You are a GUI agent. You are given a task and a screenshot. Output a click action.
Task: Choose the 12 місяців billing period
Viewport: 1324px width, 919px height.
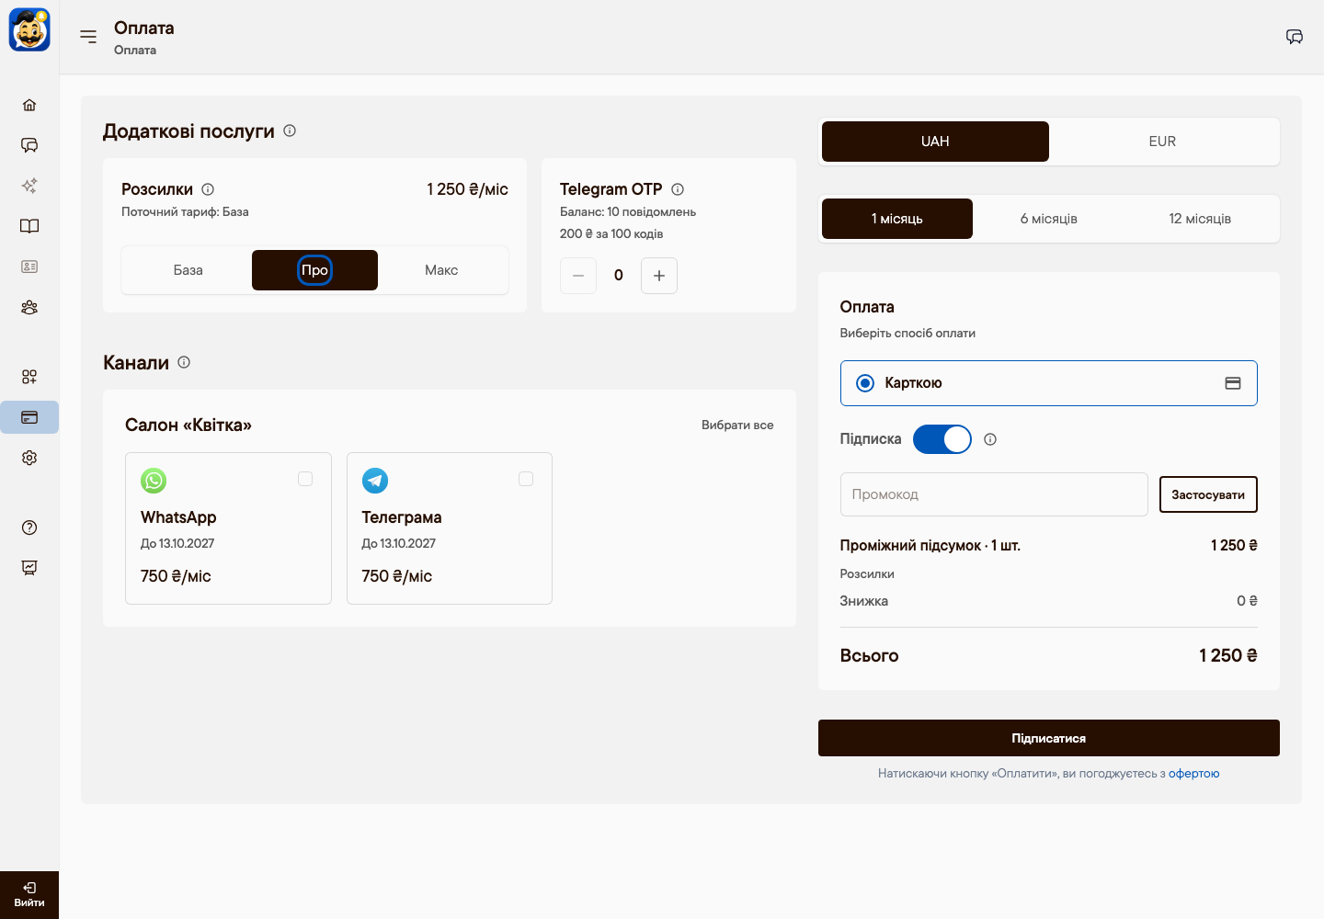1200,219
